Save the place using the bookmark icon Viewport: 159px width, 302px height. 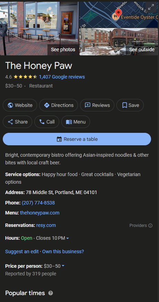pyautogui.click(x=130, y=105)
